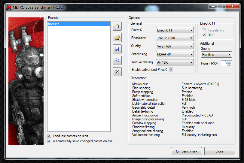
Task: Click 'Analytical anti-aliasing' label
Action: pos(148,131)
